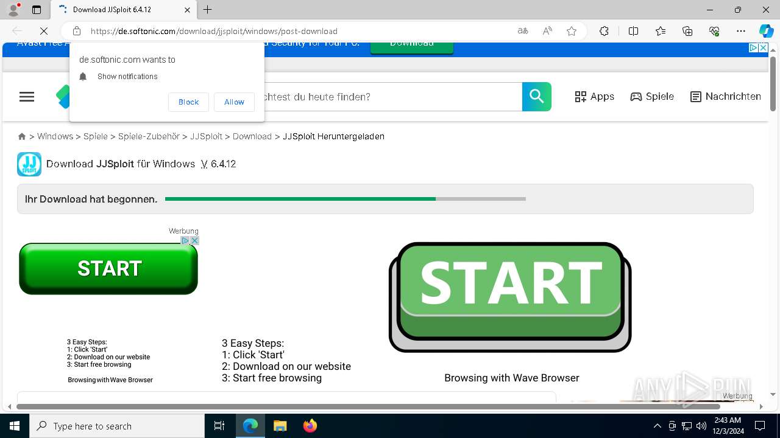The image size is (780, 438).
Task: Open the Download breadcrumb link
Action: point(252,136)
